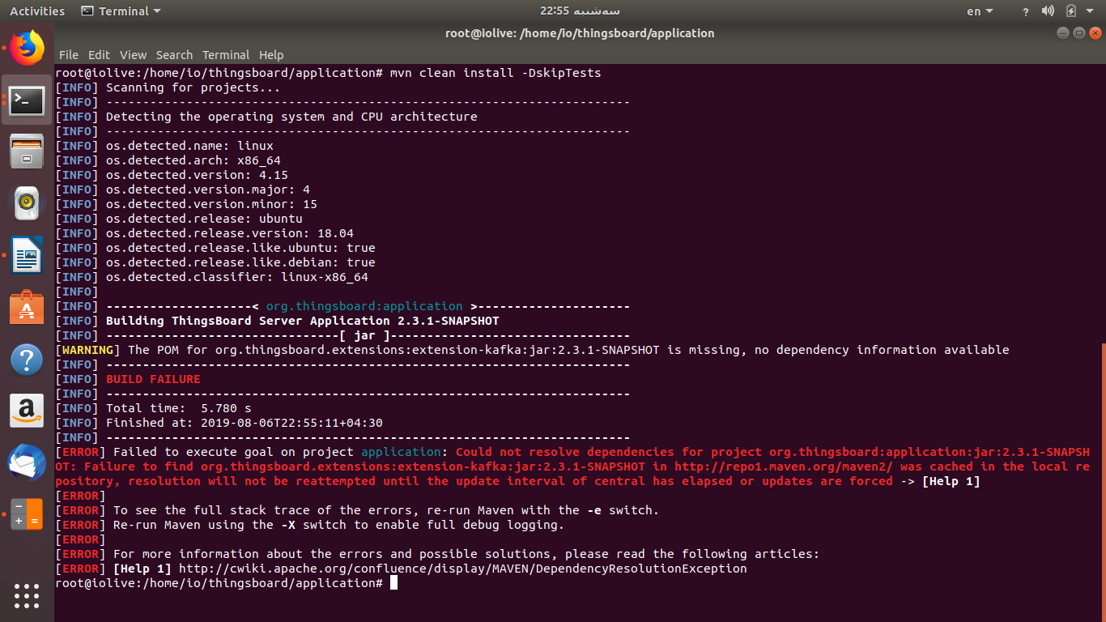This screenshot has height=622, width=1106.
Task: Open the clock and calendar at 22:55
Action: [x=580, y=11]
